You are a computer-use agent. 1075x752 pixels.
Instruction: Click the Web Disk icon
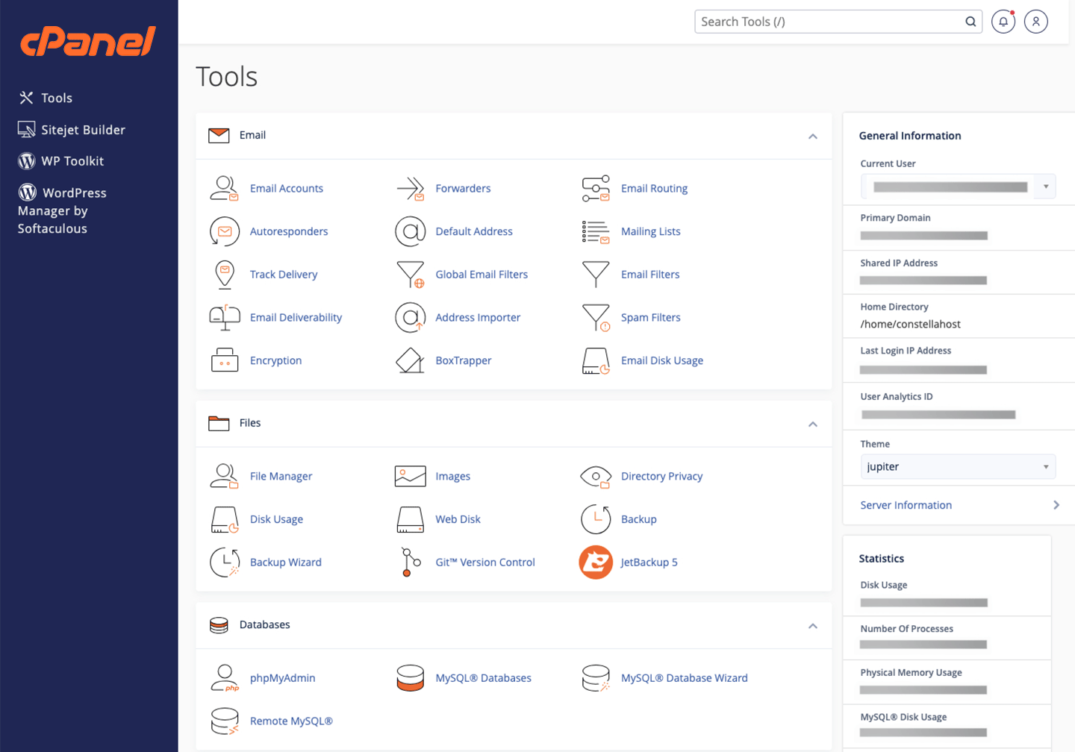tap(410, 519)
